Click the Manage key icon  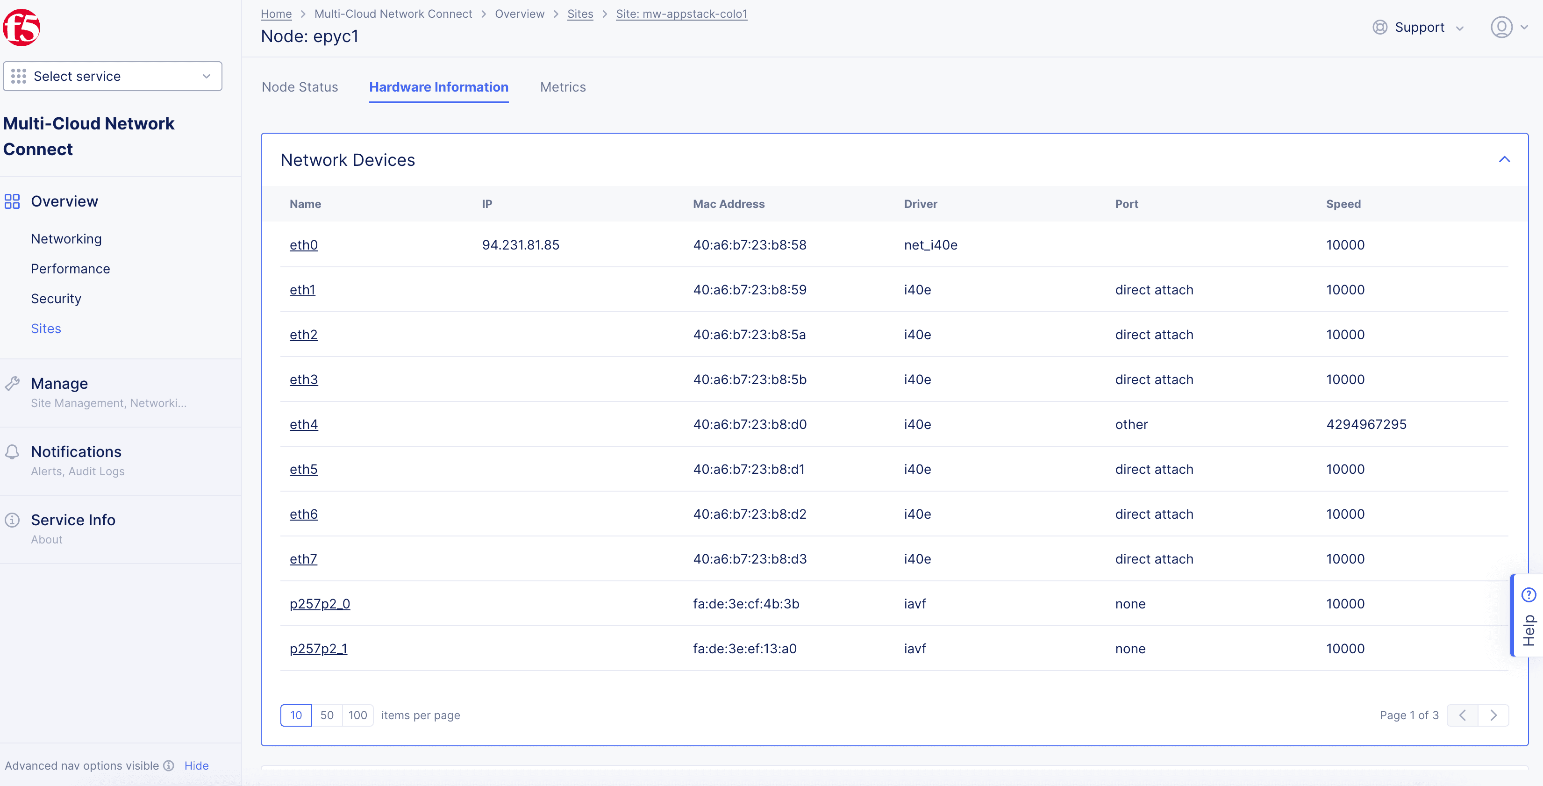pyautogui.click(x=12, y=383)
